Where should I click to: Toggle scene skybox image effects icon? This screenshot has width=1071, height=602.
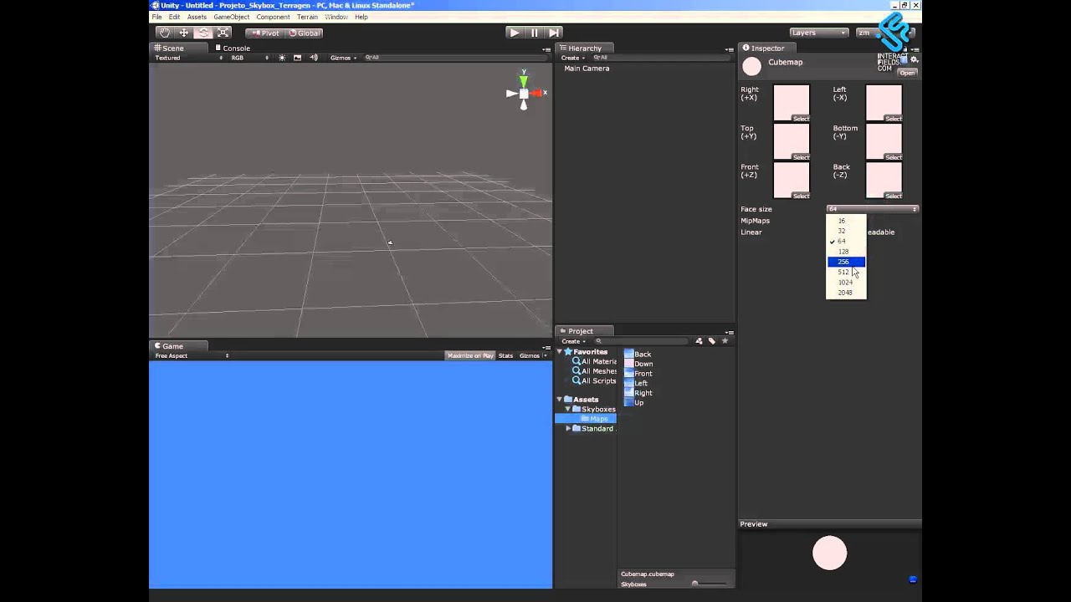pyautogui.click(x=297, y=58)
